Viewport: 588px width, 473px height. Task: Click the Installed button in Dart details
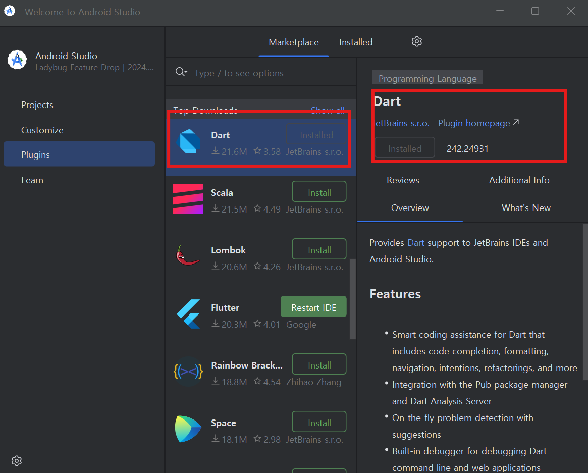tap(405, 148)
